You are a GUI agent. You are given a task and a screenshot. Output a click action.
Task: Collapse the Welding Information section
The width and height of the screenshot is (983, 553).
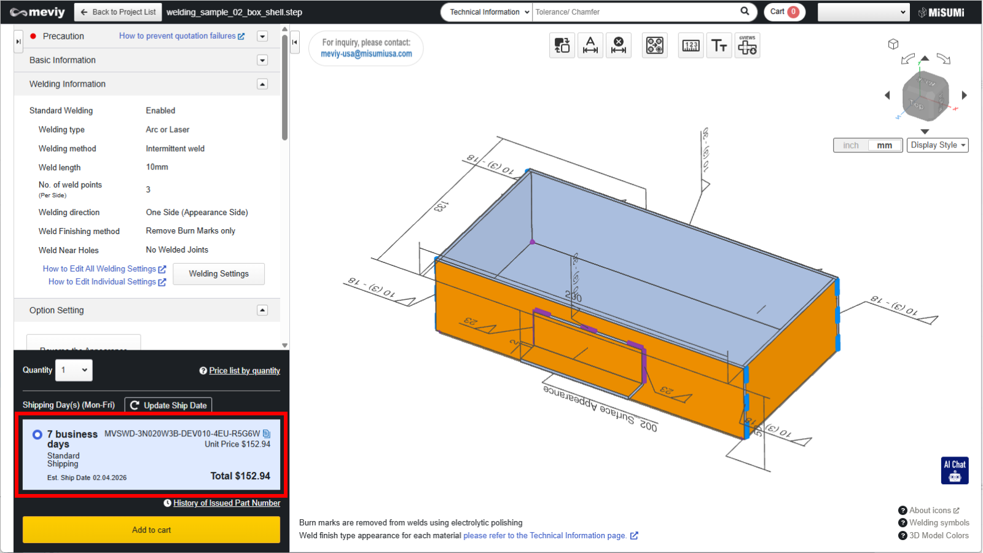(x=262, y=84)
